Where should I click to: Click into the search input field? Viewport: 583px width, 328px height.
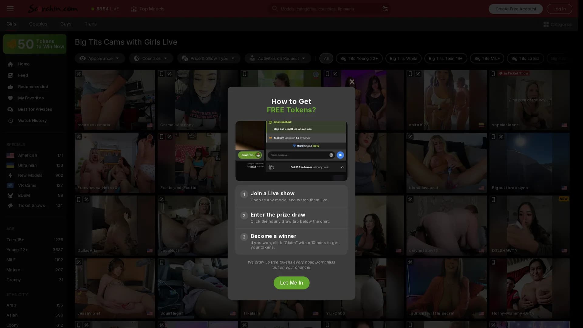[x=329, y=9]
